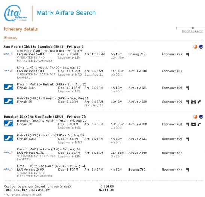Viewport: 205px width, 197px height.
Task: Click the Finnair logo beside Finnair 3184
Action: click(x=8, y=87)
